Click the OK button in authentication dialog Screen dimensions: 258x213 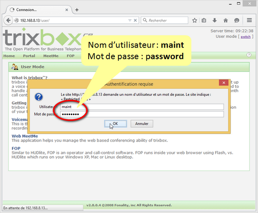coord(116,124)
